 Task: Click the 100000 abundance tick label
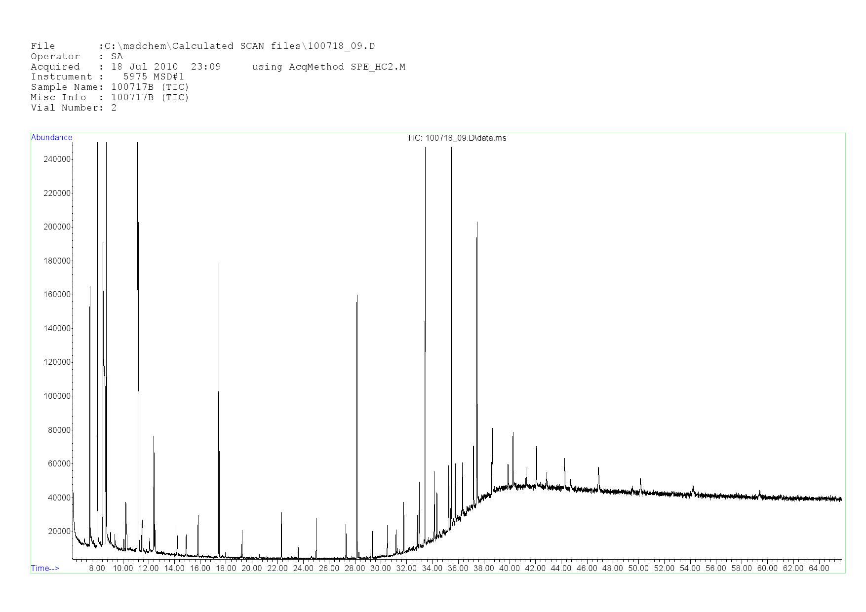tap(57, 396)
